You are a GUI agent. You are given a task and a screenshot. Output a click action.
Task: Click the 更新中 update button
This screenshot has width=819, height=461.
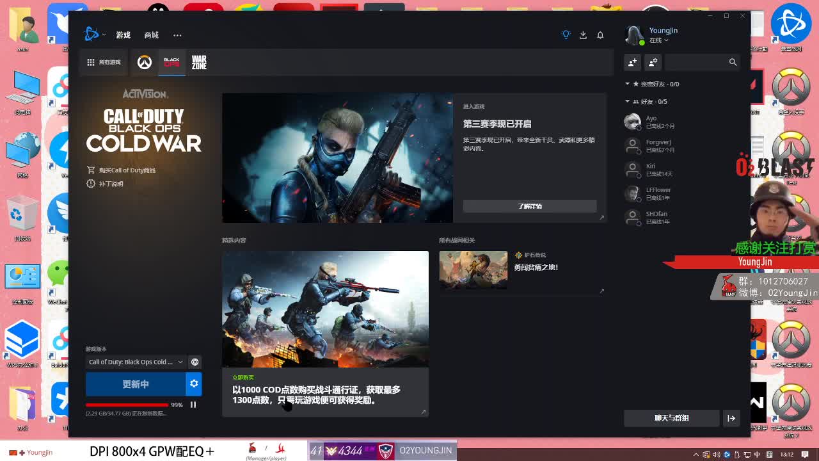pyautogui.click(x=136, y=384)
